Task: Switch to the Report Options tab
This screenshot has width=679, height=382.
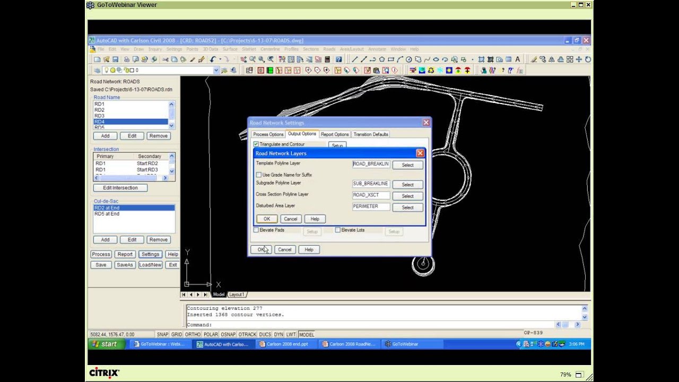Action: click(335, 134)
